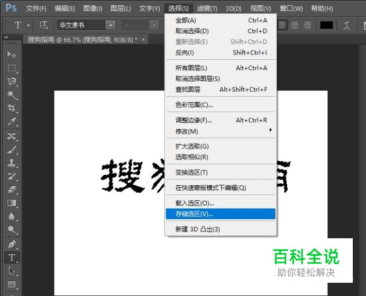
Task: Choose 所有图层(L) menu item
Action: point(221,68)
